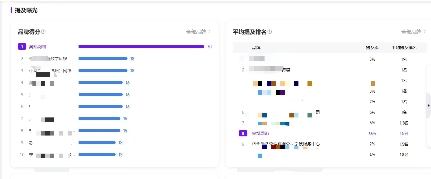431x179 pixels.
Task: Click 4% mention rate value
Action: click(x=372, y=154)
